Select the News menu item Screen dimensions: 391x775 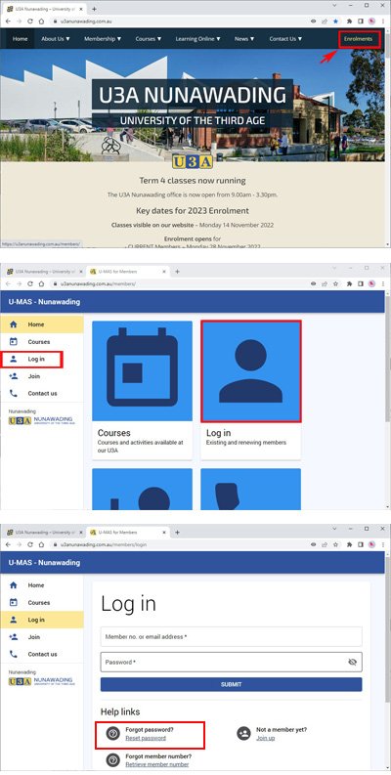(x=244, y=39)
